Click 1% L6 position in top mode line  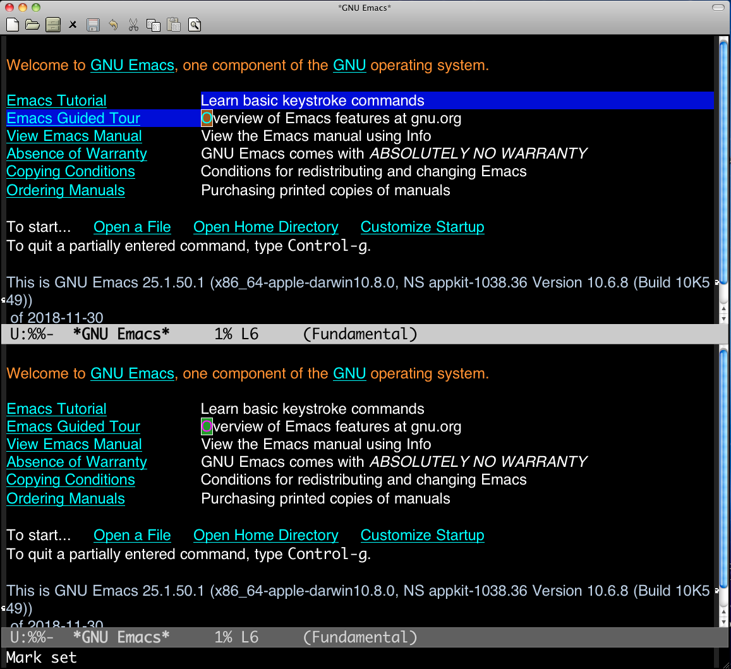[236, 334]
